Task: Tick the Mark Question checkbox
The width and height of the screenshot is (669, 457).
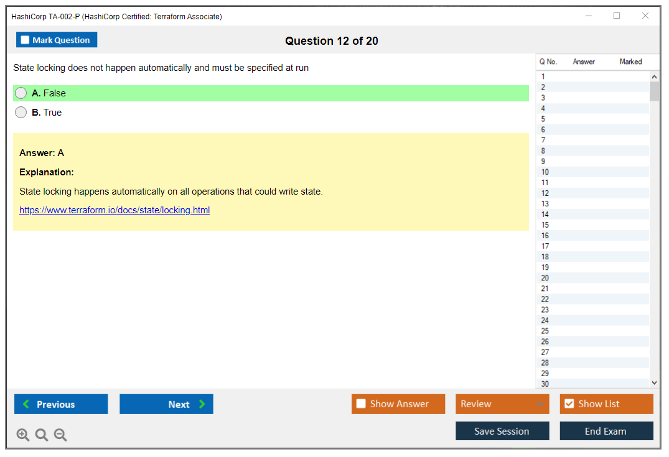Action: click(26, 40)
